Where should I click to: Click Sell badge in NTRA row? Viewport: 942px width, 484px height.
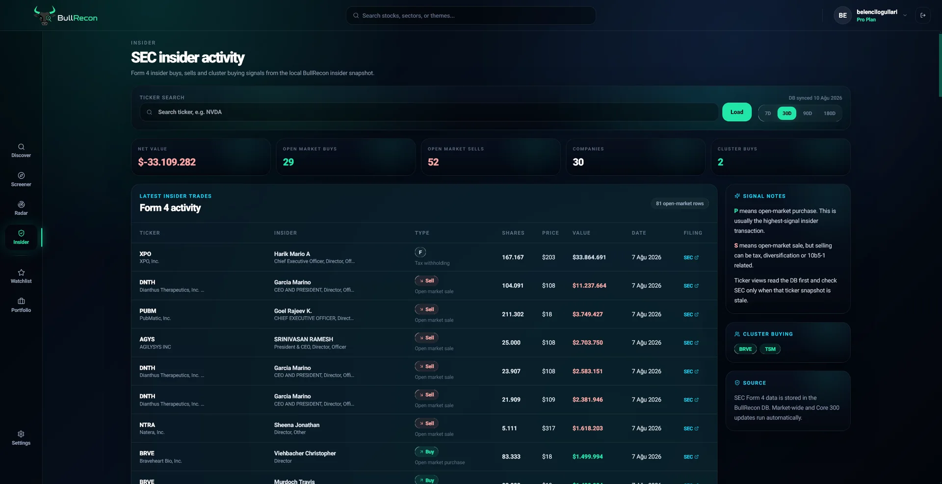coord(426,423)
